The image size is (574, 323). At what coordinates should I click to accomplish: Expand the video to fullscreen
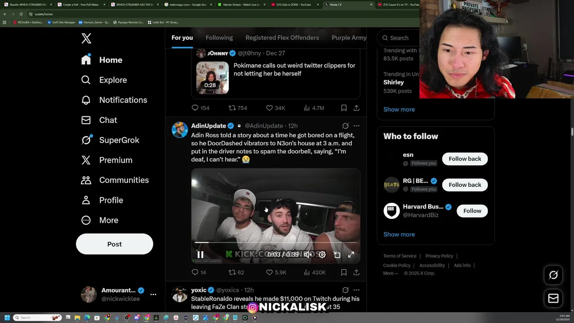pos(351,255)
